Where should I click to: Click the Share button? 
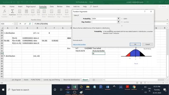pyautogui.click(x=163, y=6)
